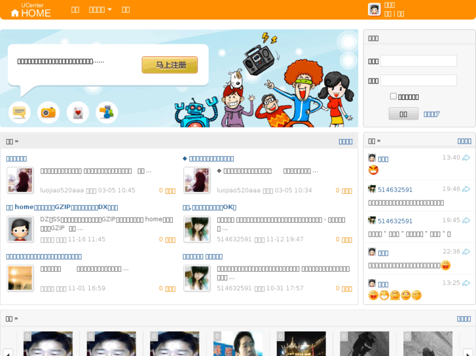Click the yellow 马上注册 register button
Viewport: 476px width, 356px height.
(x=170, y=65)
